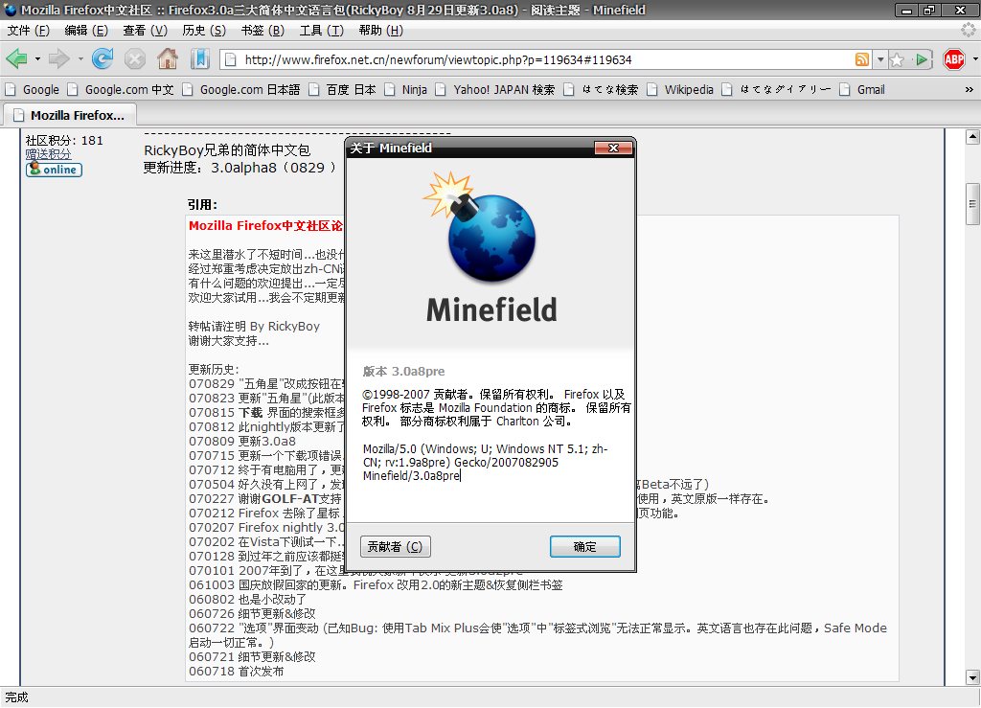Click the address bar URL field
This screenshot has height=708, width=981.
[544, 59]
